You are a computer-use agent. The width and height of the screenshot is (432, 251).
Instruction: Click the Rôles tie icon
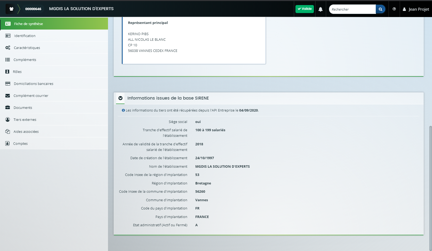7,72
